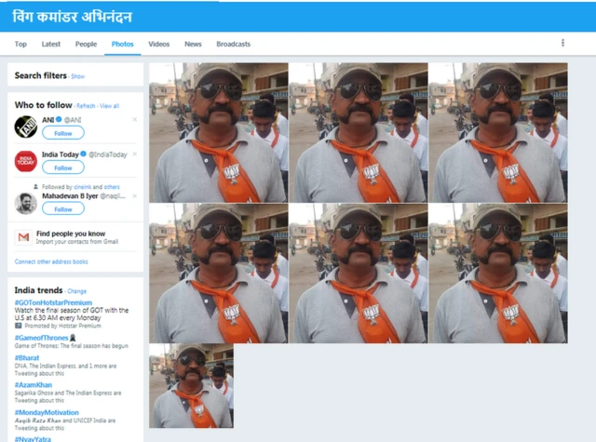The image size is (596, 442).
Task: Click Mahadevan B Iyer's profile avatar
Action: (x=26, y=203)
